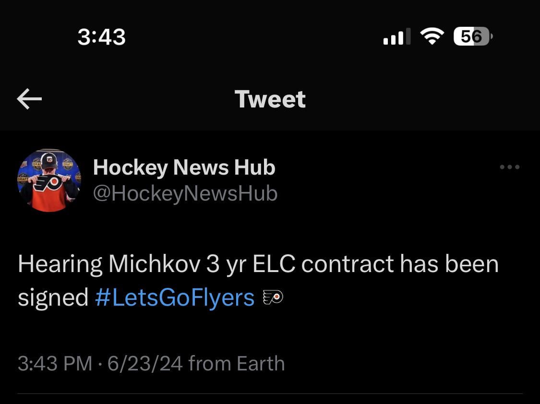
Task: Tap the 6/23/24 tweet date
Action: pos(145,364)
